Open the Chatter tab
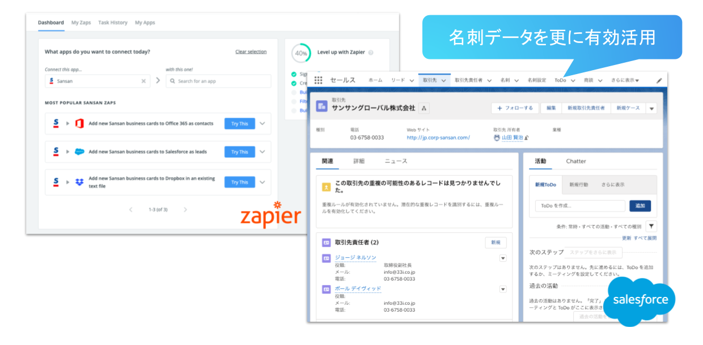 pyautogui.click(x=576, y=161)
